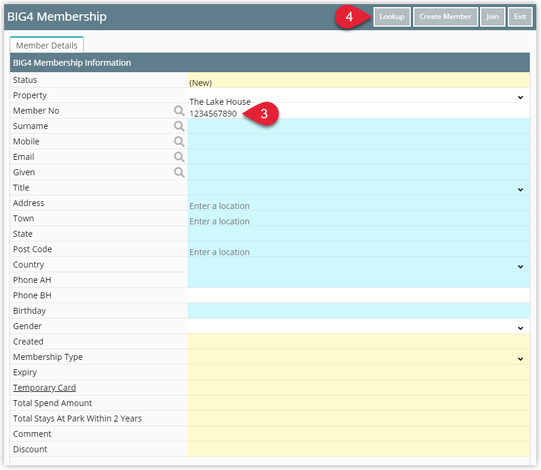
Task: Click the Total Stays At Park field
Action: pyautogui.click(x=359, y=419)
